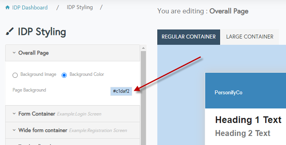Open the #c1daf2 page background color swatch
The height and width of the screenshot is (145, 286).
[121, 91]
